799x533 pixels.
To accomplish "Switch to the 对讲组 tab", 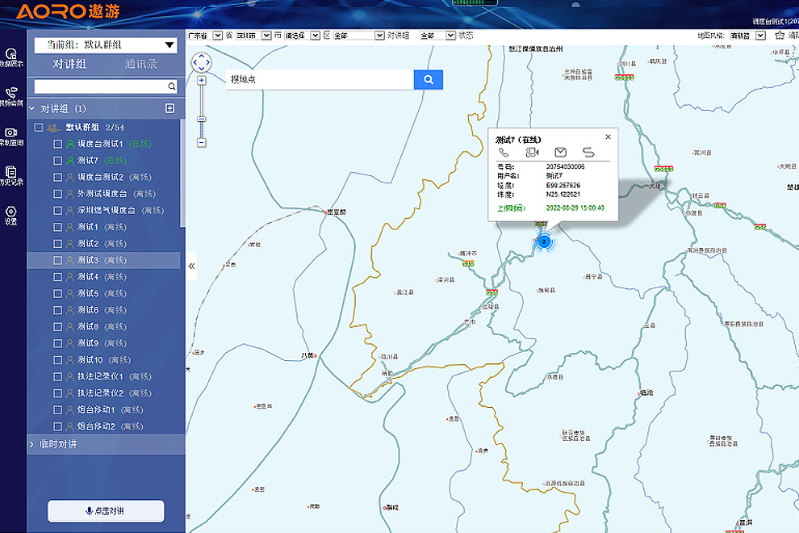I will pyautogui.click(x=69, y=65).
